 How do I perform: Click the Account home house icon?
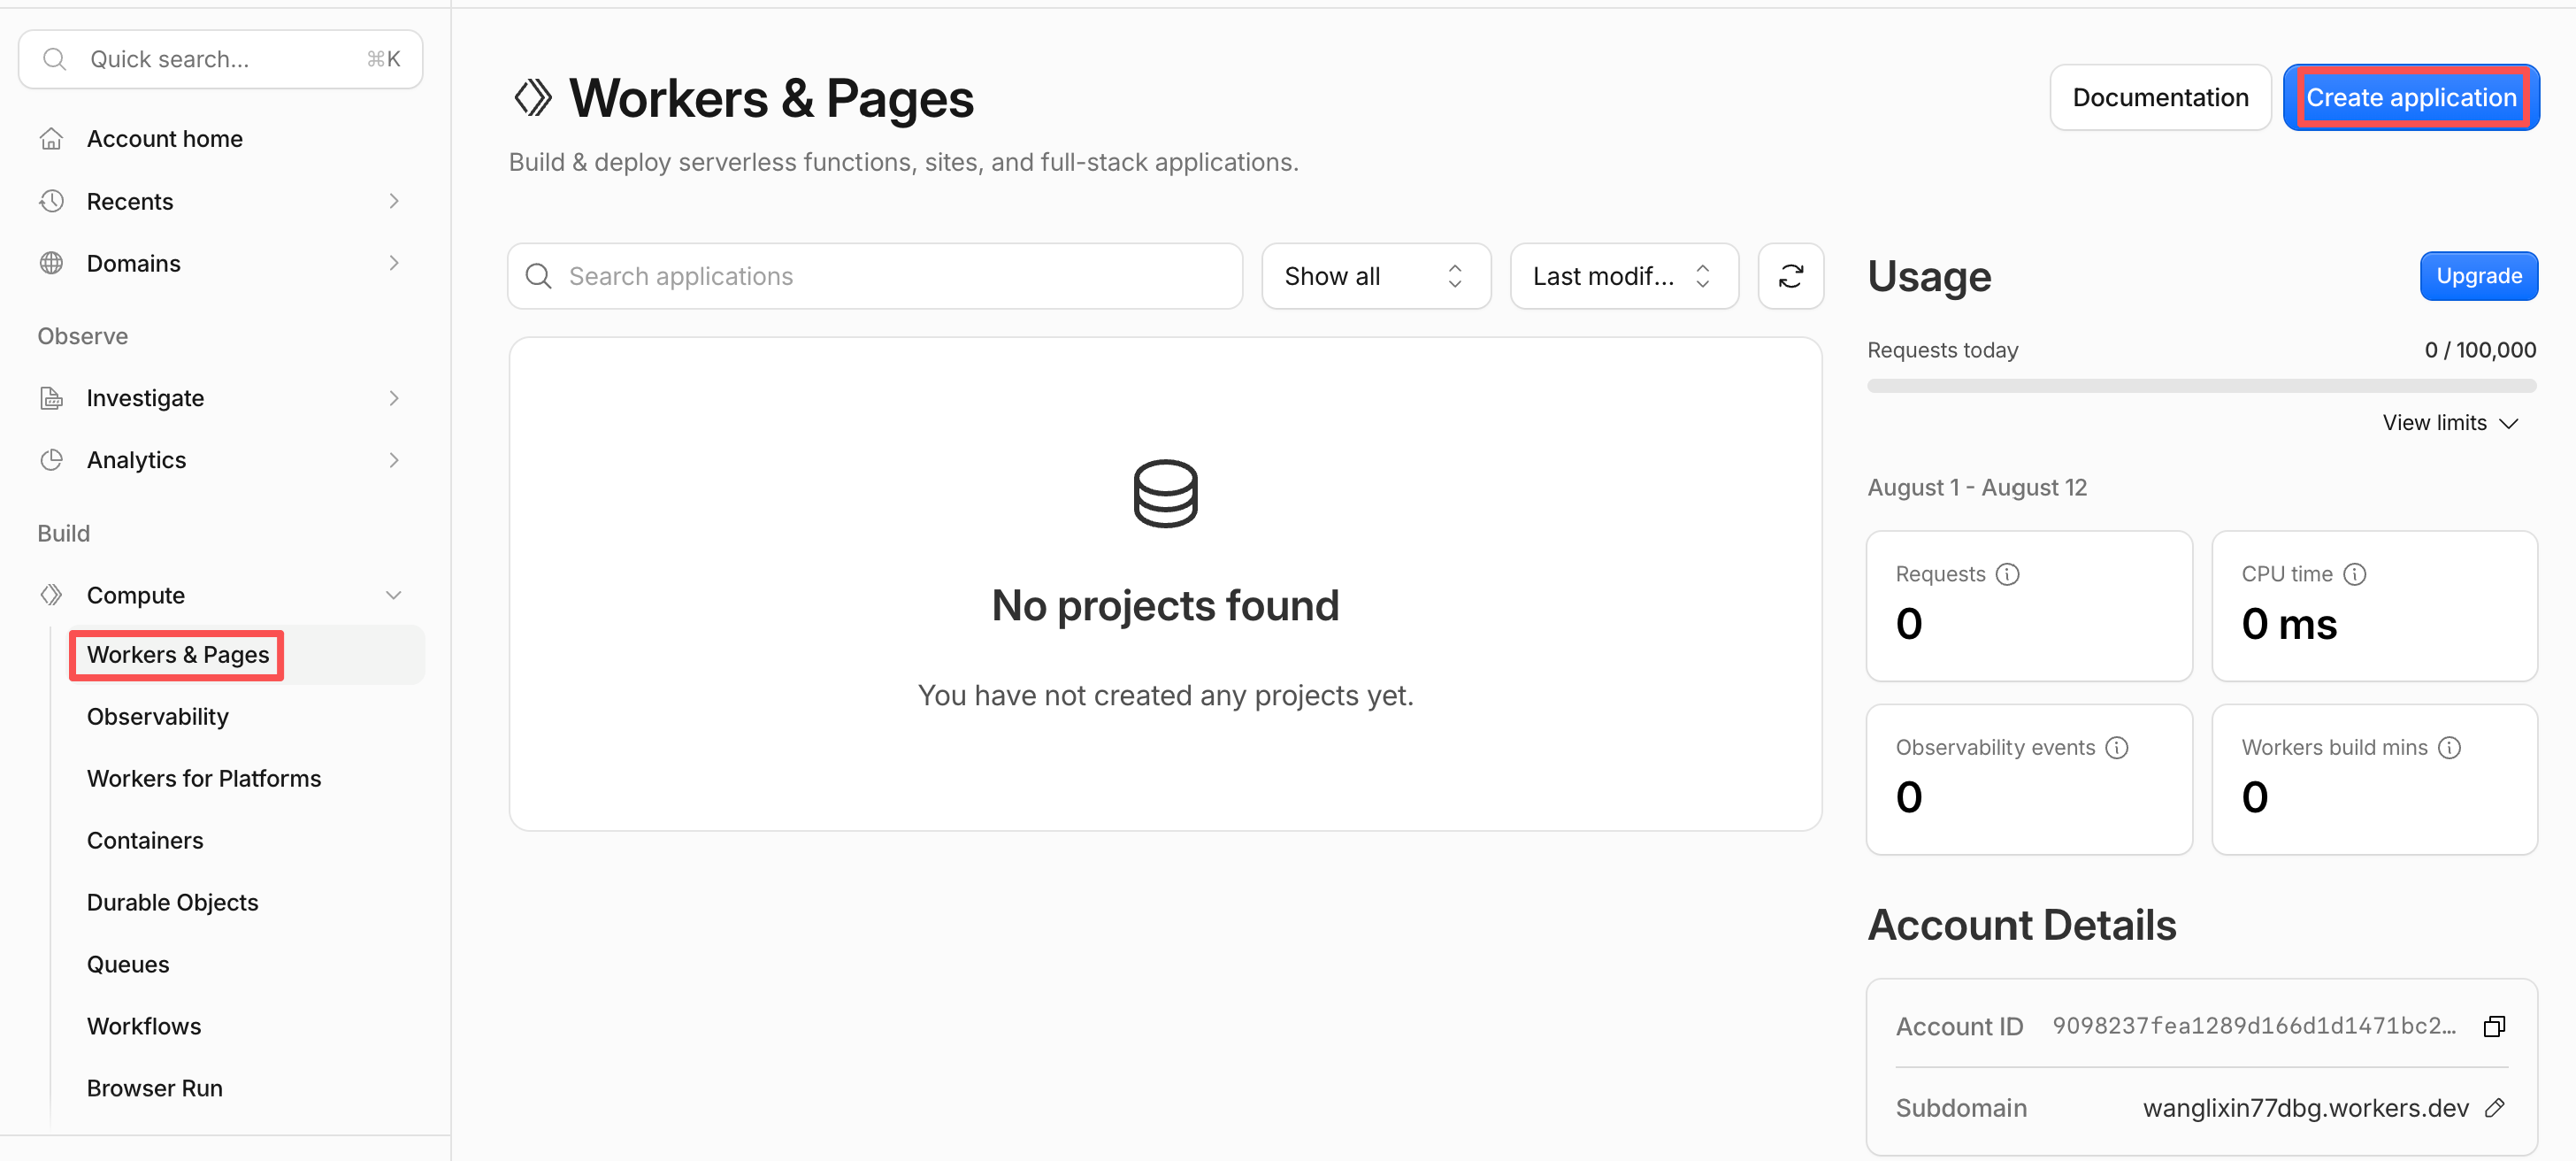(x=51, y=139)
